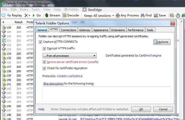Select session 140 green arrow icon
Image resolution: width=185 pixels, height=120 pixels.
(4, 80)
